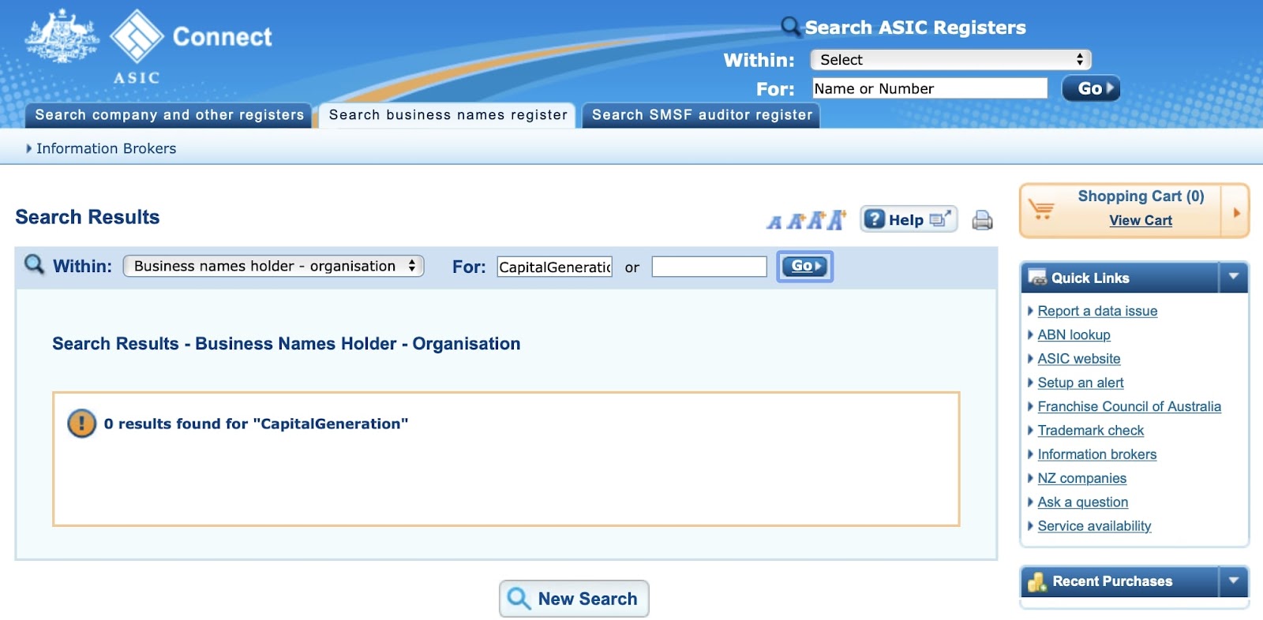Click the shopping cart icon

click(1042, 211)
